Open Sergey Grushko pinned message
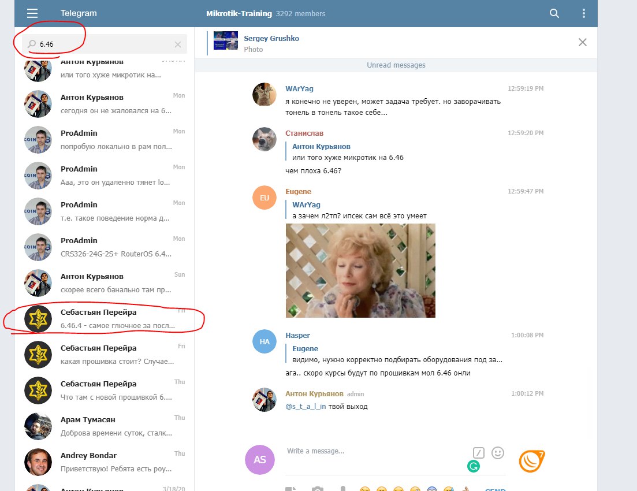Image resolution: width=637 pixels, height=491 pixels. 271,43
